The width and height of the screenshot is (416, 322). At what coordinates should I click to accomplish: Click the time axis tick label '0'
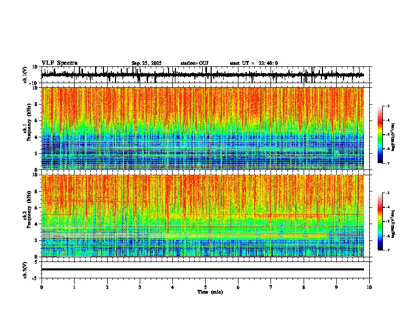[x=41, y=287]
